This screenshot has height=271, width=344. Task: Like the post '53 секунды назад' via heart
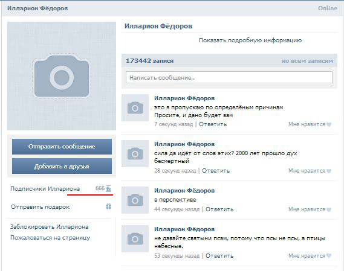point(329,256)
